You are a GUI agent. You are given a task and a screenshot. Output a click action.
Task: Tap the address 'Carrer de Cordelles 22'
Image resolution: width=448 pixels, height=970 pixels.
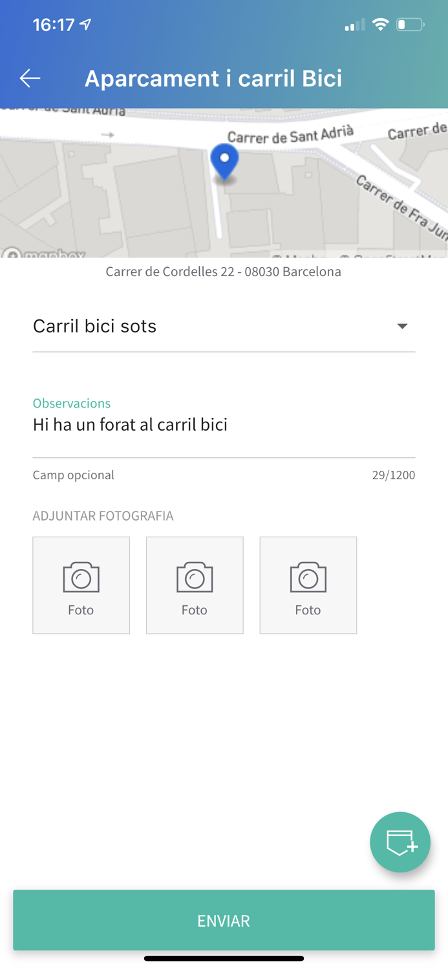pyautogui.click(x=224, y=272)
